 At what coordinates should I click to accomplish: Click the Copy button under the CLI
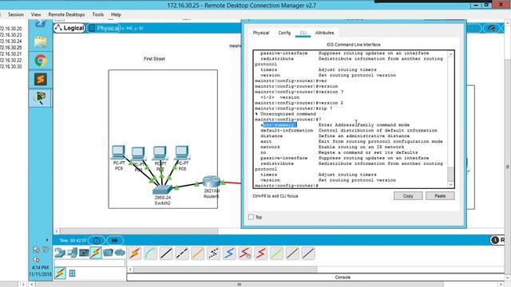coord(408,196)
